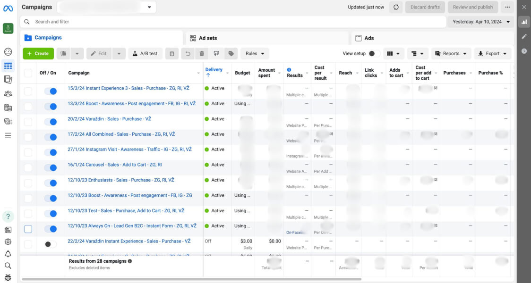Image resolution: width=531 pixels, height=283 pixels.
Task: Click the info icon beside Results from 28 campaigns
Action: (x=130, y=261)
